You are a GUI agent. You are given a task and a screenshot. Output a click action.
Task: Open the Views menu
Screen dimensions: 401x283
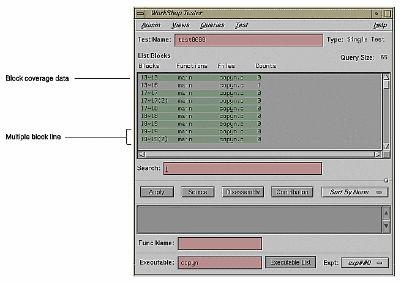[x=181, y=25]
